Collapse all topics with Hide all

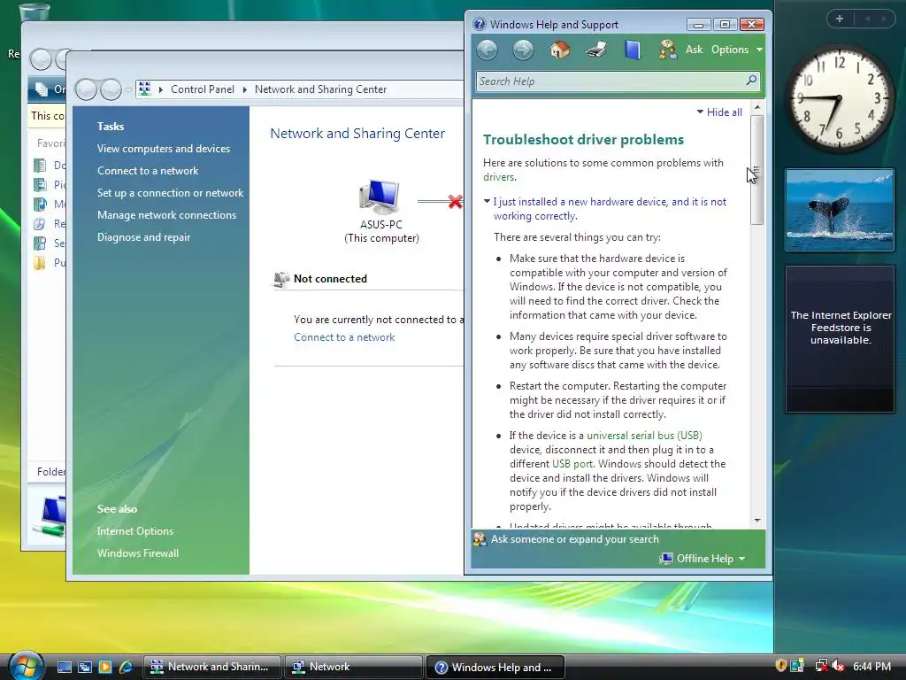click(x=719, y=112)
